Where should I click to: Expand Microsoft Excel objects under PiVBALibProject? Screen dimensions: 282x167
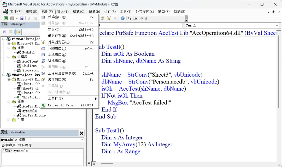9,43
